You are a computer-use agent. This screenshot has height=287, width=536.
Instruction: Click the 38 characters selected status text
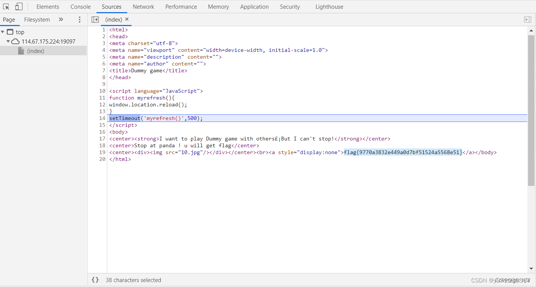133,280
